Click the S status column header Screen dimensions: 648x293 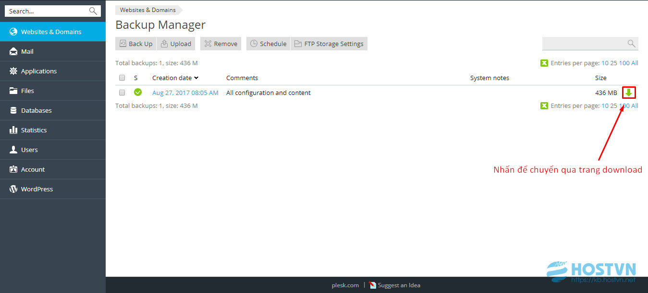click(136, 78)
